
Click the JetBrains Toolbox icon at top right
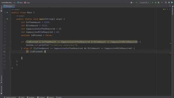[x=172, y=2]
